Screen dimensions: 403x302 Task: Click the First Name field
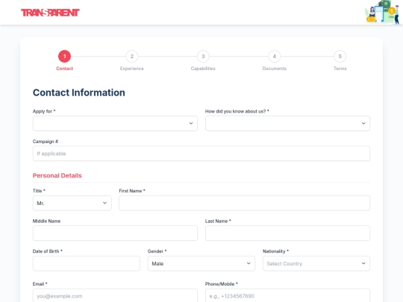click(245, 203)
